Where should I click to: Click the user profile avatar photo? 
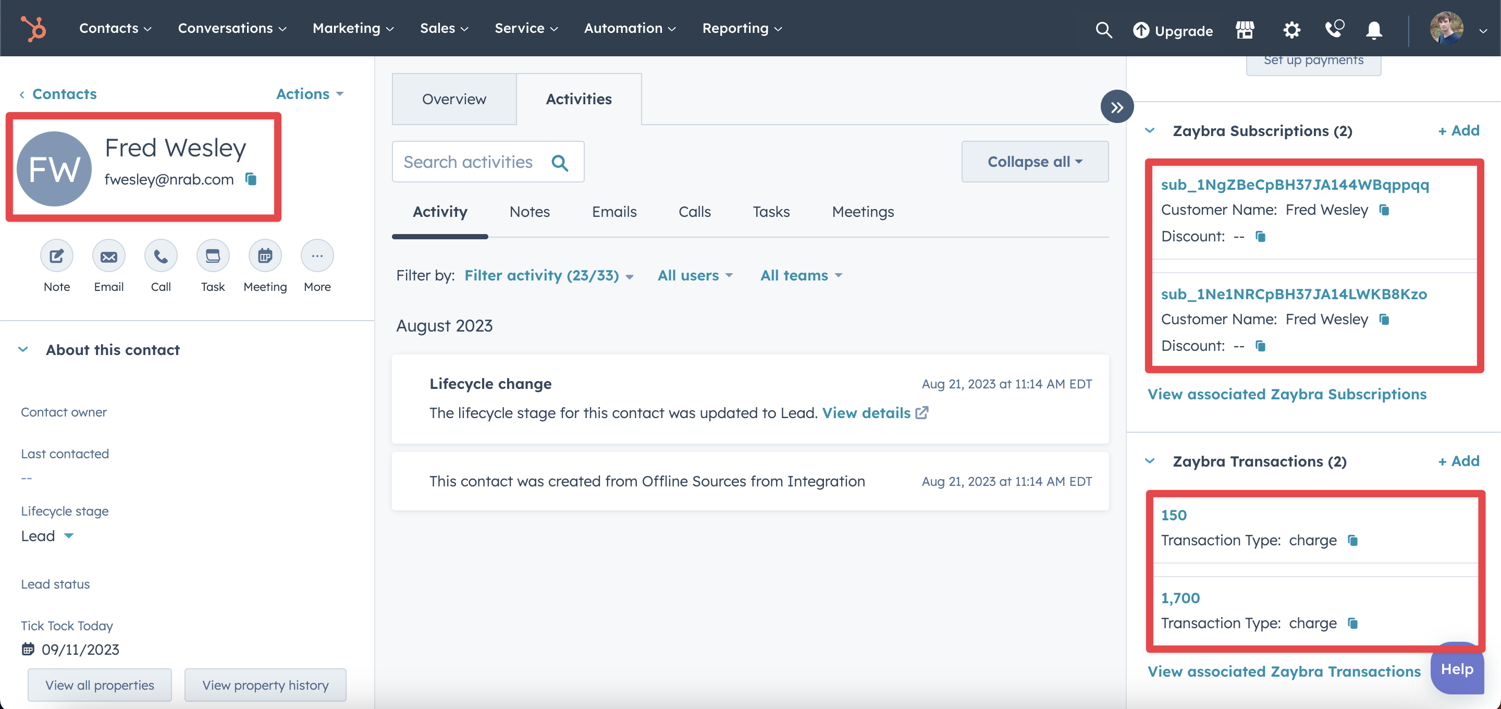pos(1446,28)
